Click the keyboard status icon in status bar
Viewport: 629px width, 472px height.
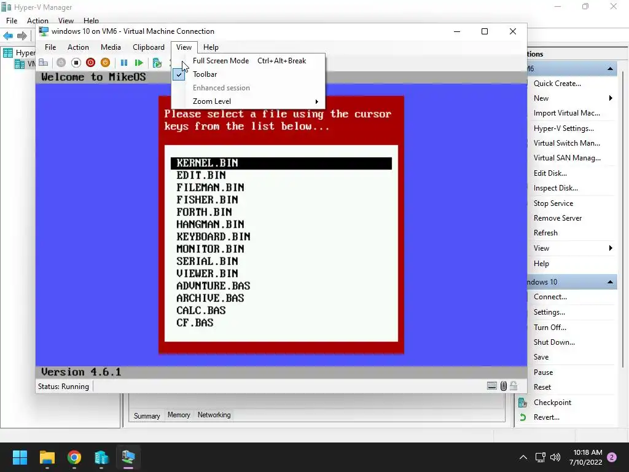(492, 386)
